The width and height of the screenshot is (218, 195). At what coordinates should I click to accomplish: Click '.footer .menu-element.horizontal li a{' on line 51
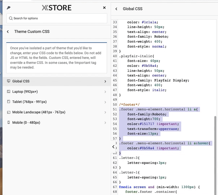158,109
